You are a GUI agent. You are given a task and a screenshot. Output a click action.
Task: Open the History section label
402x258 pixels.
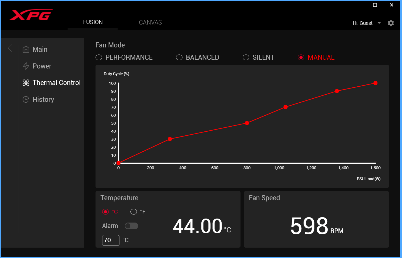pos(43,99)
